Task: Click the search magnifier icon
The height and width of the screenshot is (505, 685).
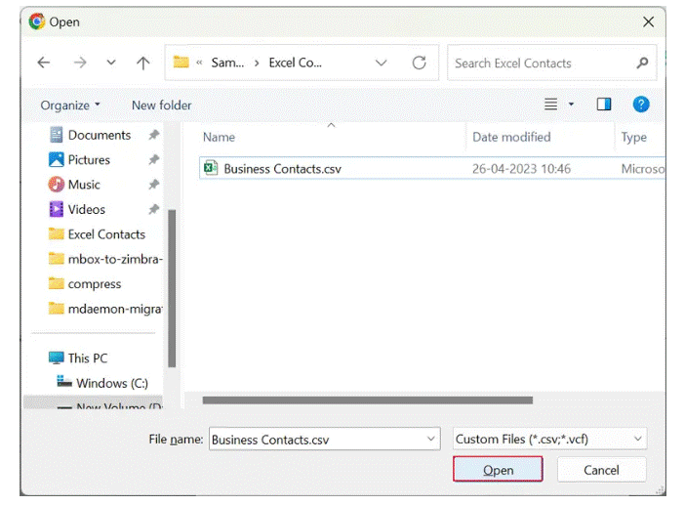Action: point(642,63)
